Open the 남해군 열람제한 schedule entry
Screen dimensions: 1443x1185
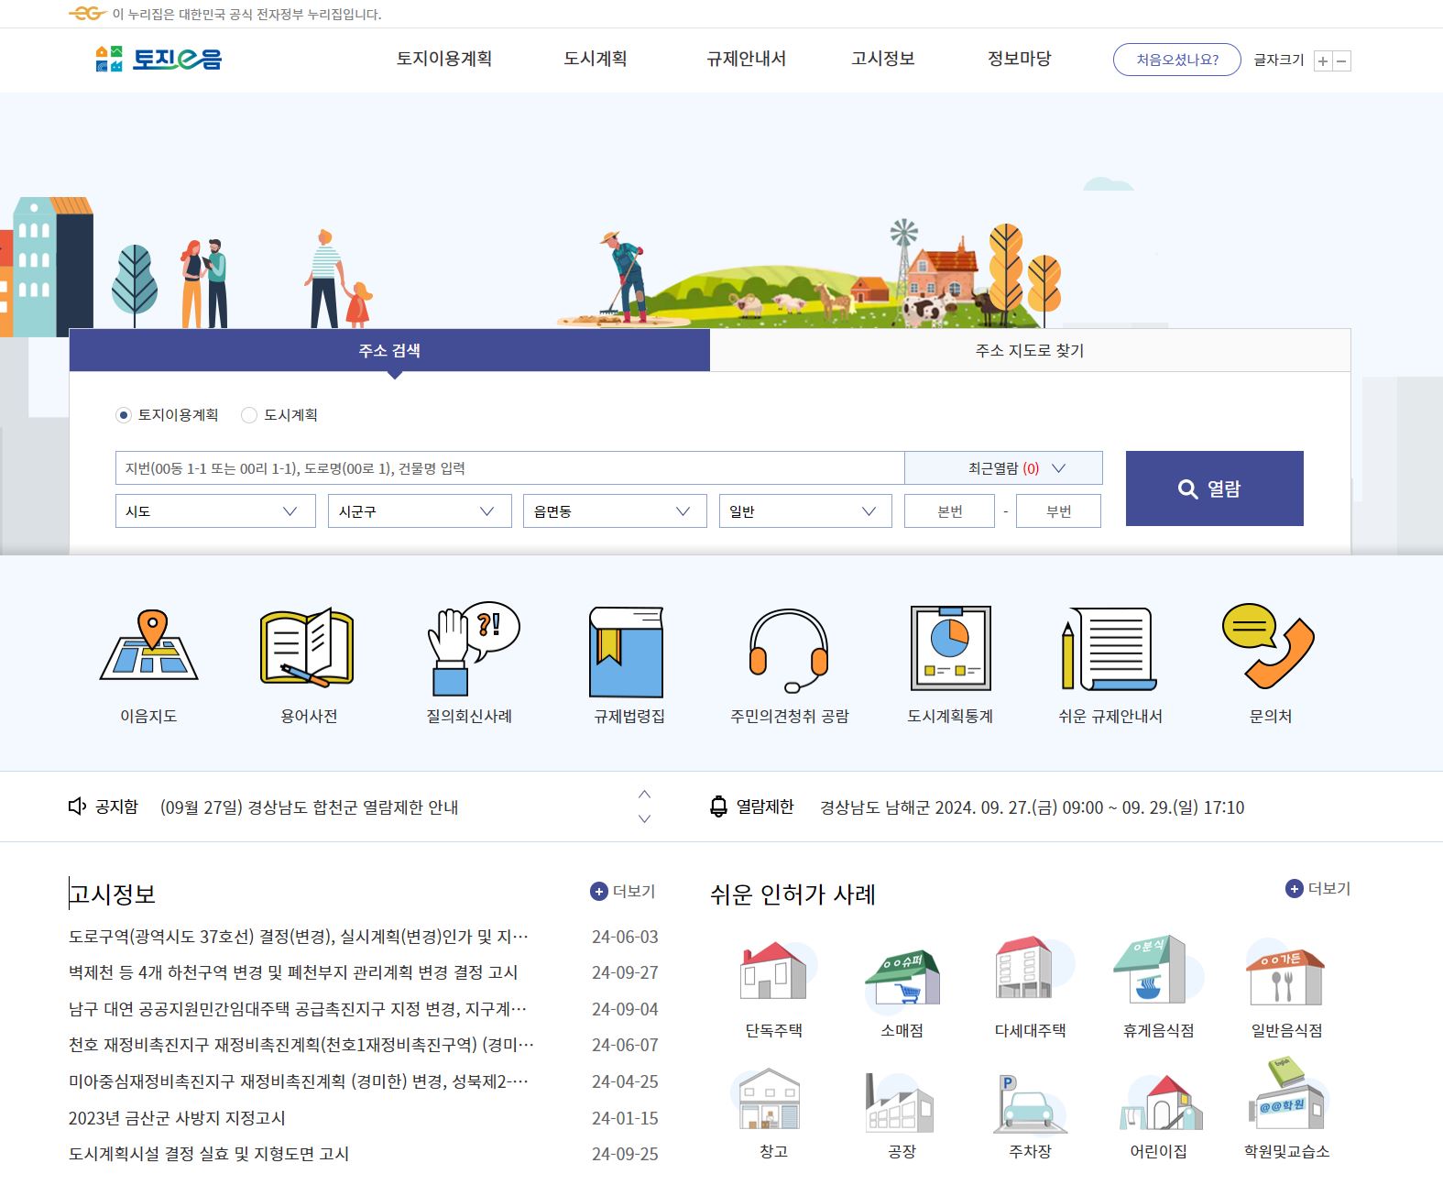click(1032, 807)
